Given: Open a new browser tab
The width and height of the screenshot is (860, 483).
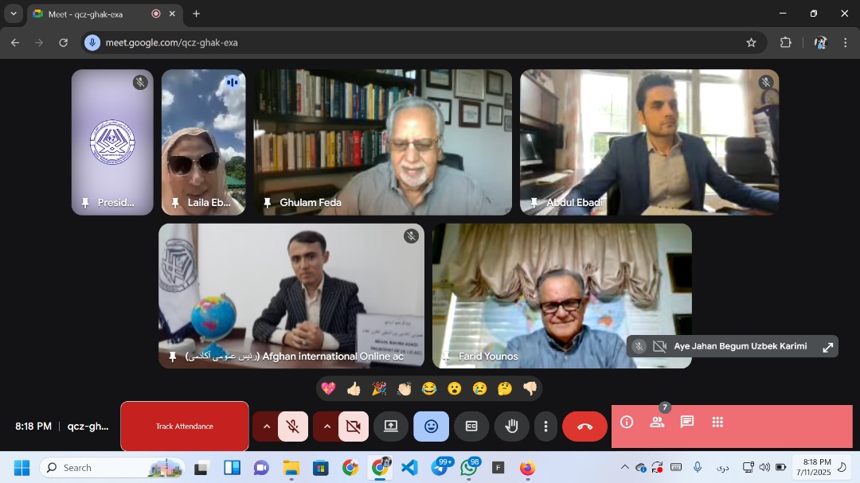Looking at the screenshot, I should 196,14.
